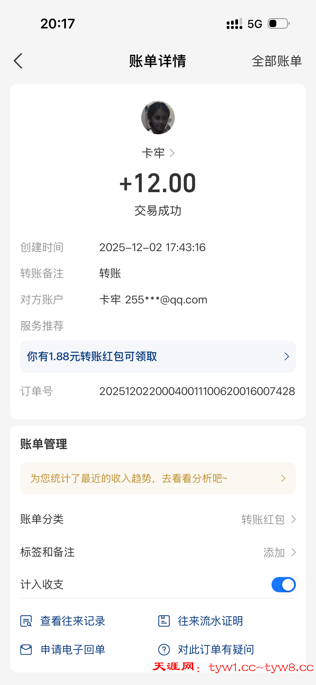
Task: Tap 对此订单有疑问 link
Action: coord(216,650)
